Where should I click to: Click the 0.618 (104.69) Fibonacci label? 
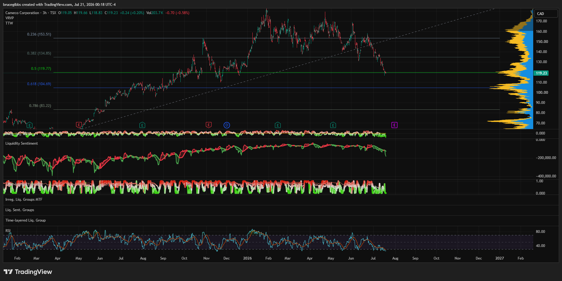click(39, 84)
